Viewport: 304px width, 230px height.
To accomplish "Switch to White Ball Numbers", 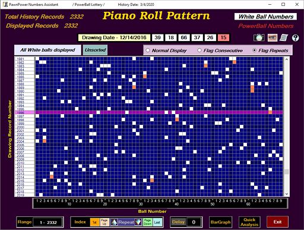I will [265, 17].
